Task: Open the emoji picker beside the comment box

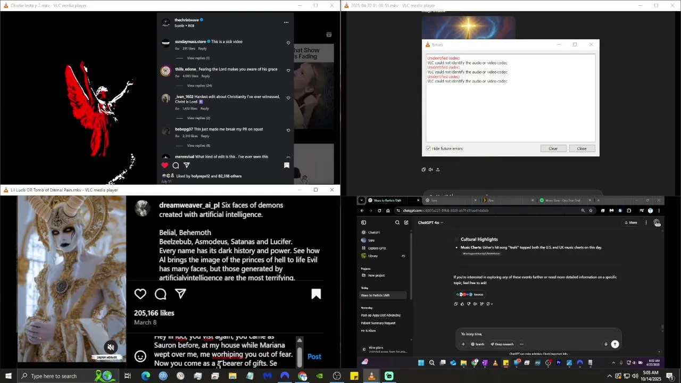Action: coord(140,356)
